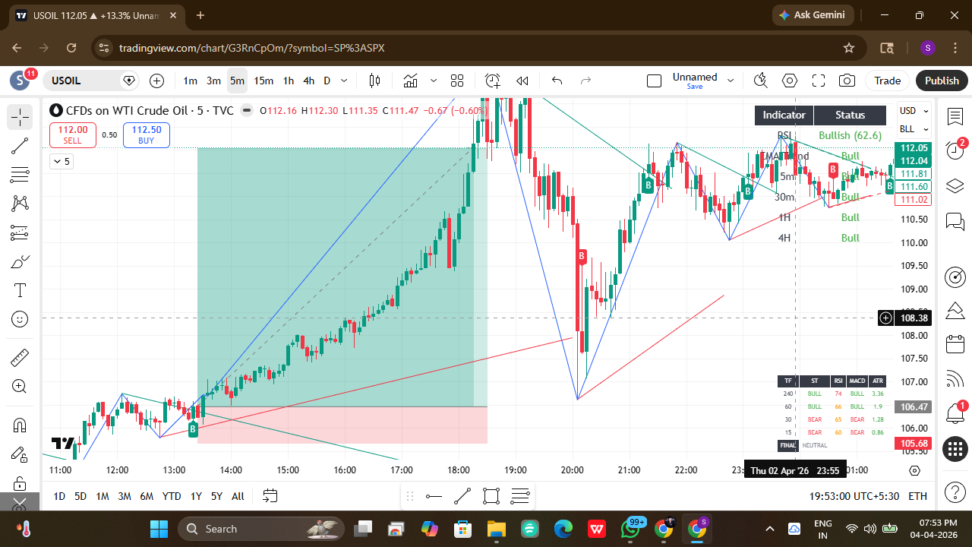Open the indicator templates layout grid
Viewport: 972px width, 547px height.
pyautogui.click(x=457, y=81)
